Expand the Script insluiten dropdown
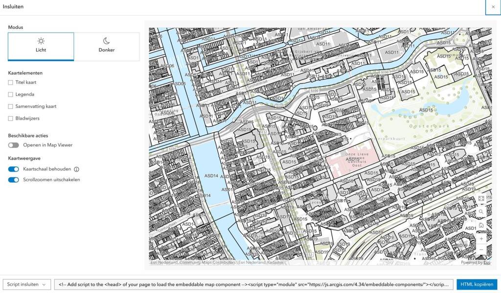This screenshot has height=293, width=501. click(27, 284)
